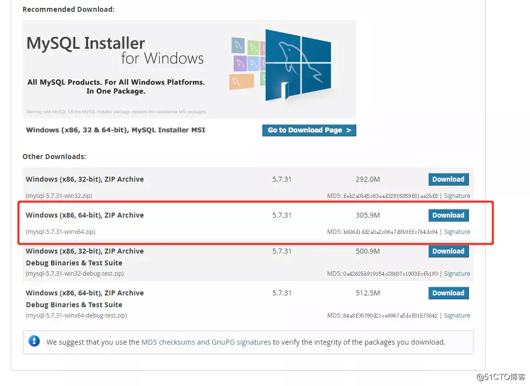530x386 pixels.
Task: Click the 500.9M file size value
Action: [x=368, y=251]
